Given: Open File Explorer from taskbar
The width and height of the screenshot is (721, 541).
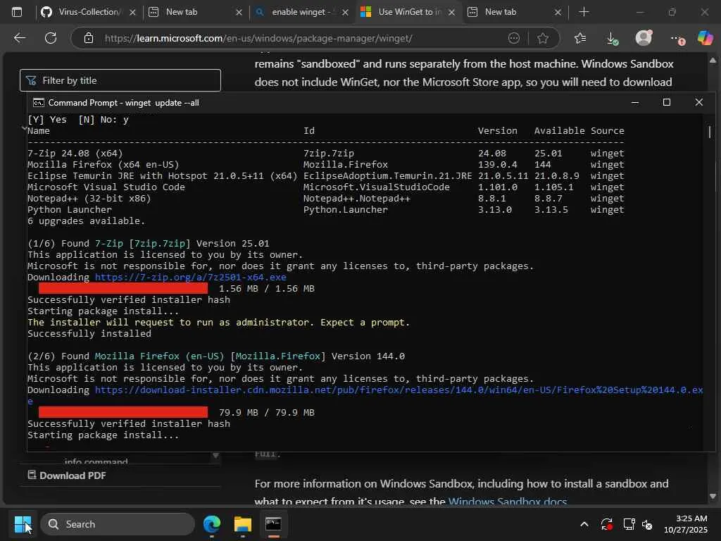Looking at the screenshot, I should coord(243,524).
